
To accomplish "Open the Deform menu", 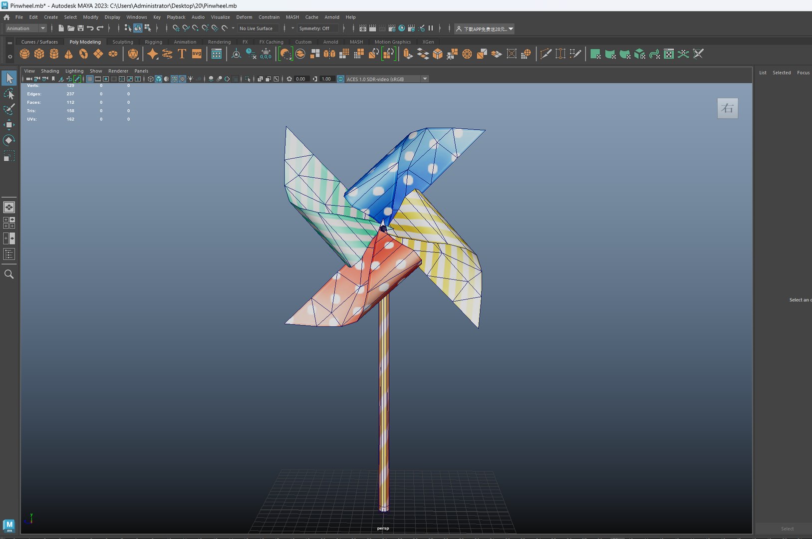I will click(x=244, y=17).
